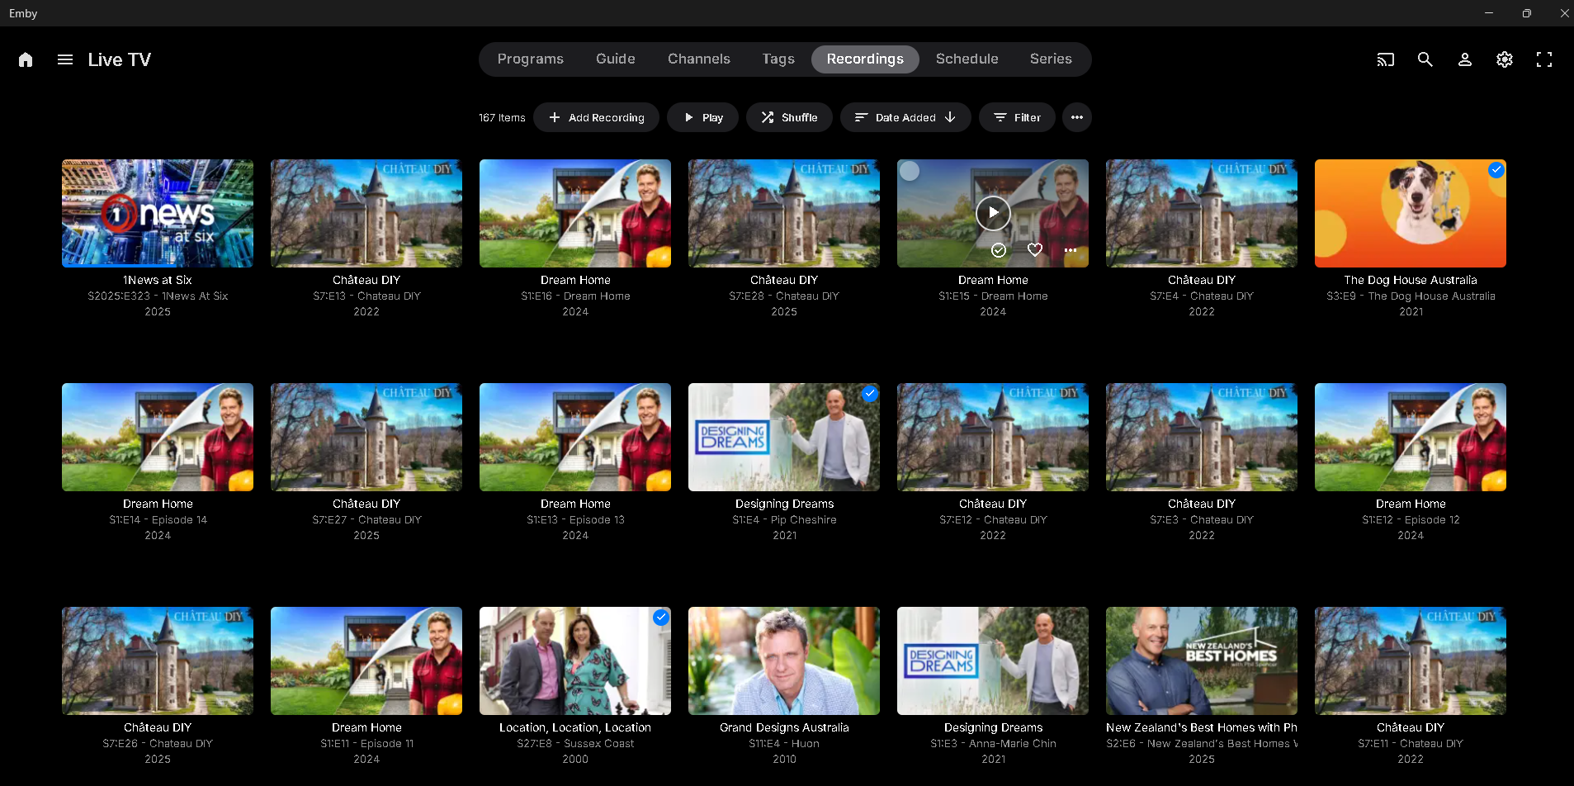Switch to the Schedule tab
The image size is (1574, 786).
coord(967,59)
